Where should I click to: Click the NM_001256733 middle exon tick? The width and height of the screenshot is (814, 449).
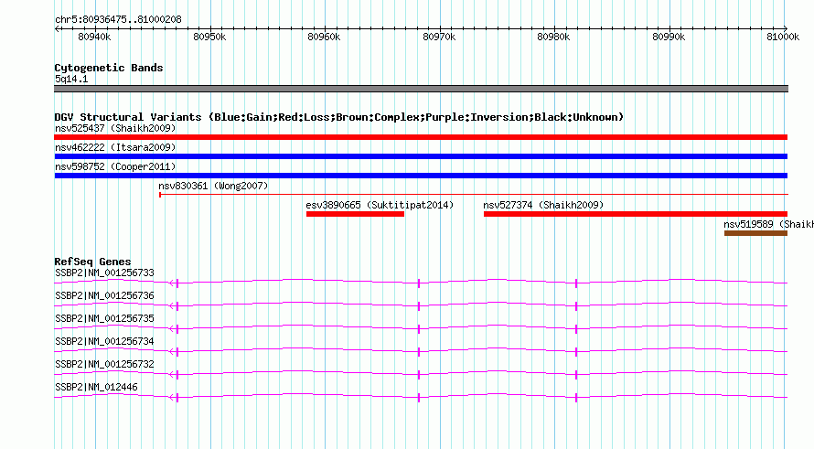pyautogui.click(x=419, y=283)
